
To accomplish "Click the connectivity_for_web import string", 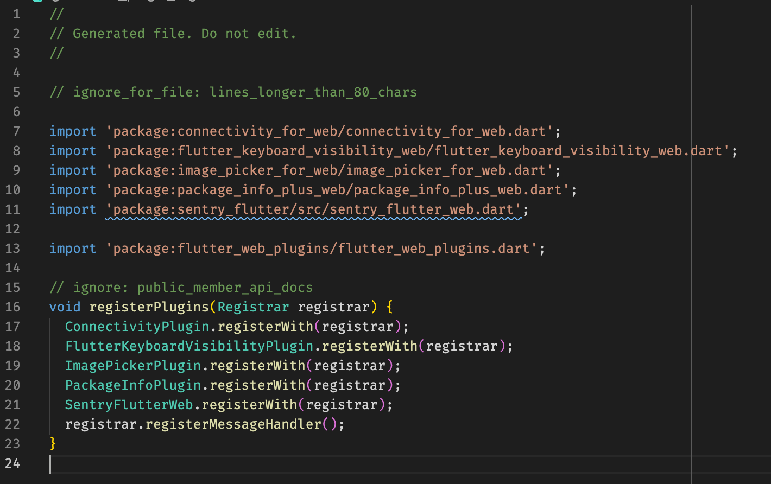I will click(330, 131).
